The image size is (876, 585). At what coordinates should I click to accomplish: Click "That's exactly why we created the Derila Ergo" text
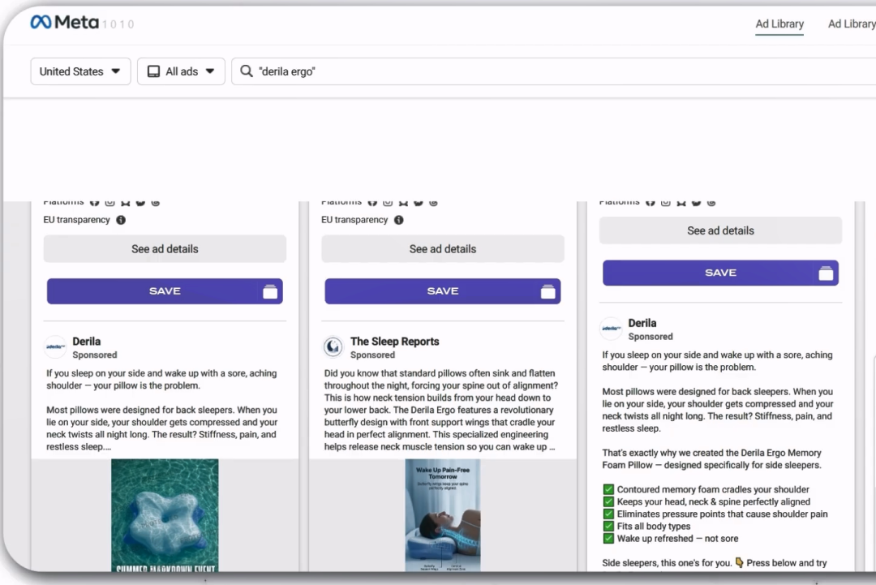click(x=712, y=458)
